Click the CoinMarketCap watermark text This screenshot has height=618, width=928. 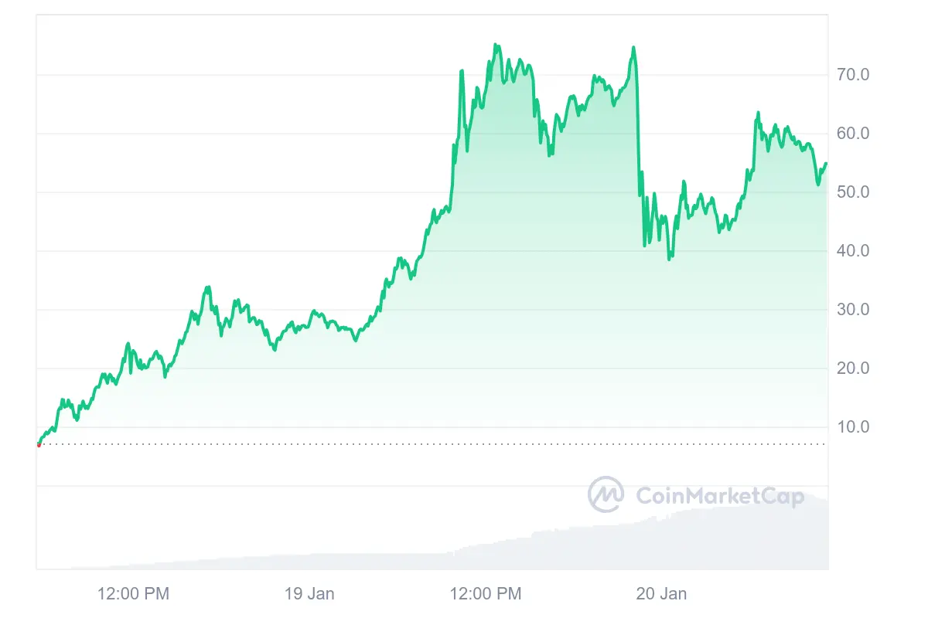point(719,496)
